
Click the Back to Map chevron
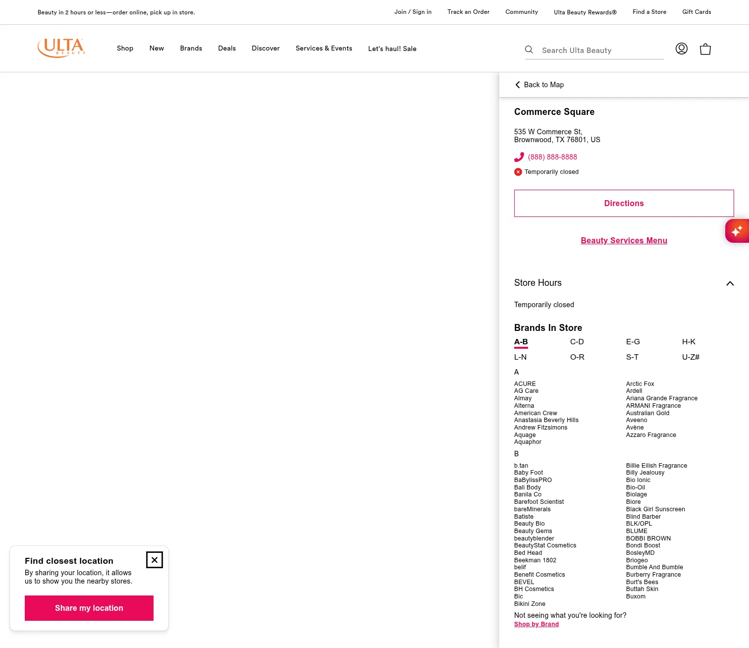click(518, 85)
